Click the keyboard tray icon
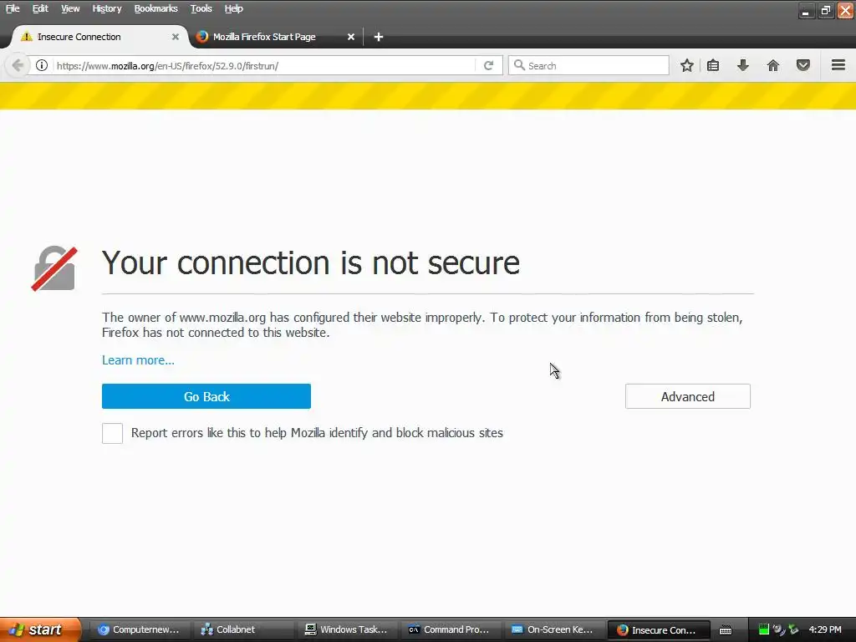Viewport: 856px width, 642px height. pyautogui.click(x=726, y=630)
